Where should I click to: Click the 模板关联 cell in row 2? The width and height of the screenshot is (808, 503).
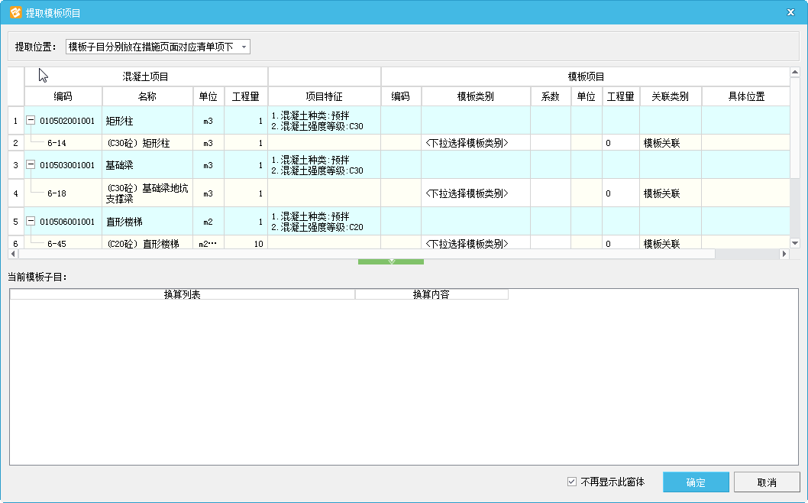(x=661, y=143)
